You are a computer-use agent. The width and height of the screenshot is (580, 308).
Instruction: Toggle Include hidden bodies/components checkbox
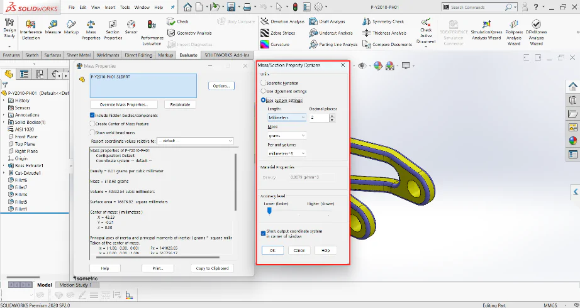tap(92, 116)
